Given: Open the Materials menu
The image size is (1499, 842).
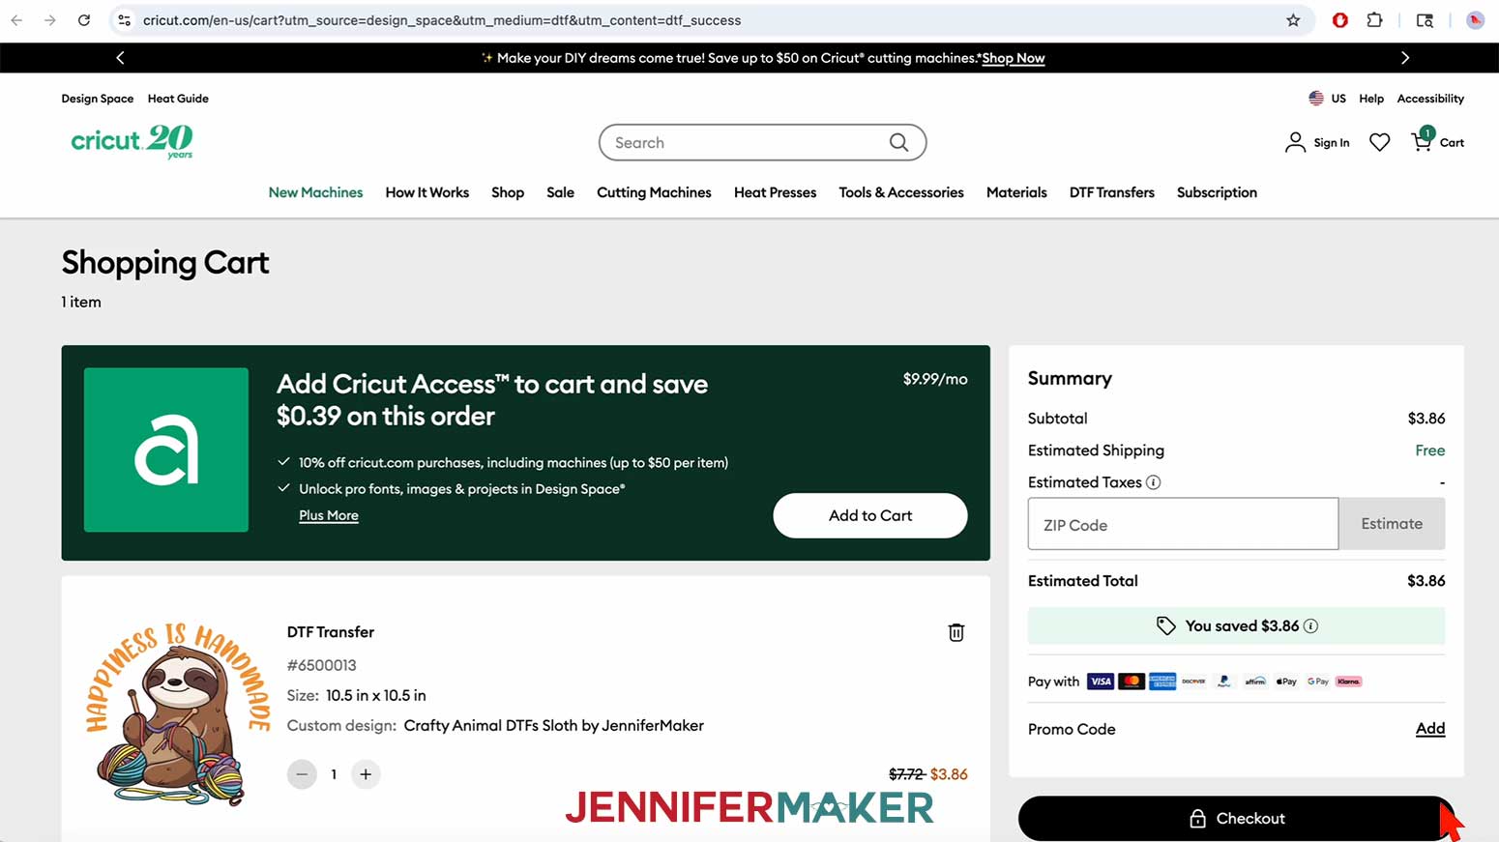Looking at the screenshot, I should [x=1016, y=192].
